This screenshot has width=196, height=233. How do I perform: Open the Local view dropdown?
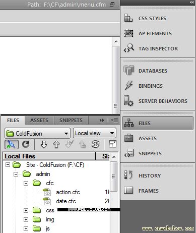95,133
